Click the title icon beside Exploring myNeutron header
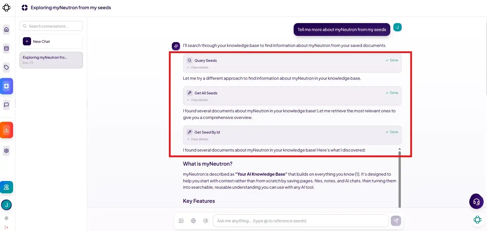Screen dimensions: 487x231 25,8
